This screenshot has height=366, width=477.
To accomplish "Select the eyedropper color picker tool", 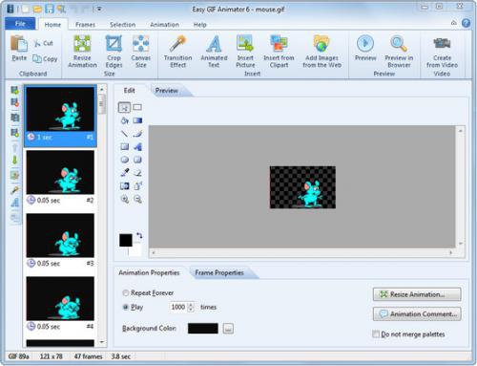I will tap(124, 173).
